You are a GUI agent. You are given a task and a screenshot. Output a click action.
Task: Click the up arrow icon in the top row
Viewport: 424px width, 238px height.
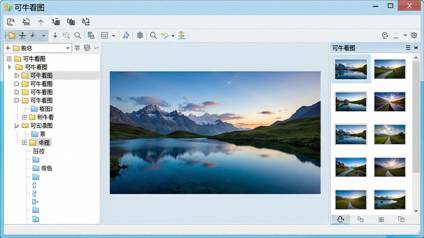pyautogui.click(x=41, y=21)
